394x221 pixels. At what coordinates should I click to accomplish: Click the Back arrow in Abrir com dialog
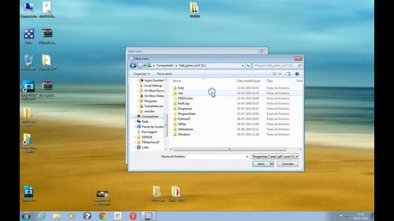(x=133, y=66)
